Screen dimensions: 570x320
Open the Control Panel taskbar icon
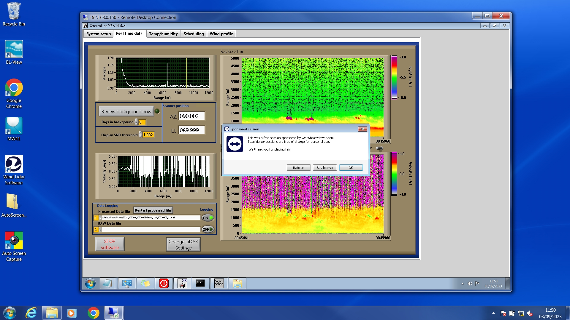(x=127, y=283)
